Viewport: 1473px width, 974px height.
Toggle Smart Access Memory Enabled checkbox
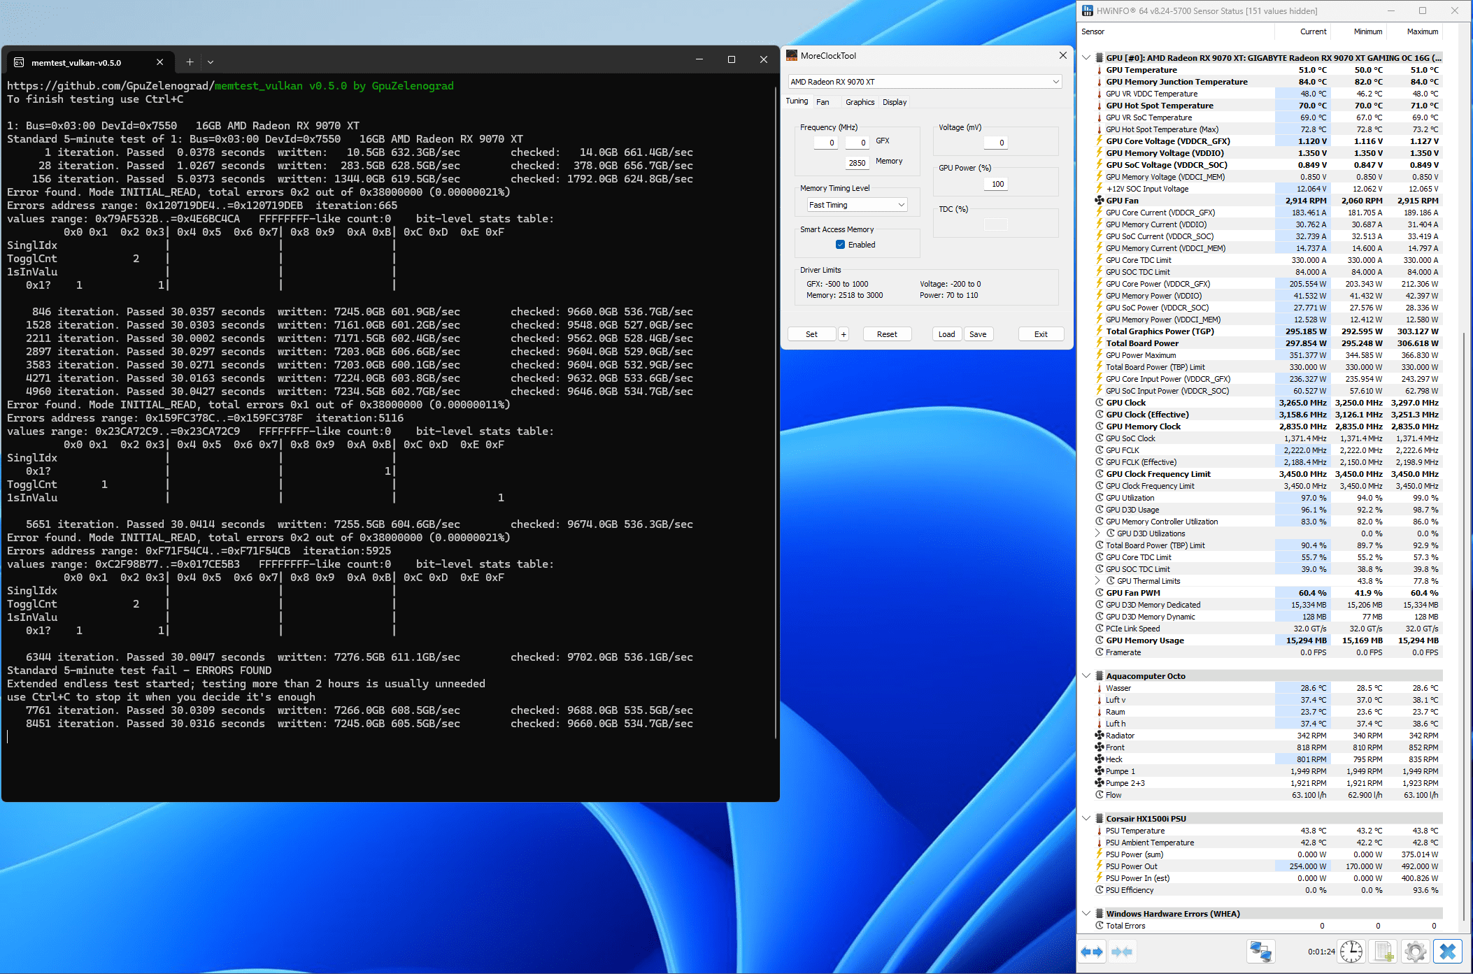(x=840, y=245)
